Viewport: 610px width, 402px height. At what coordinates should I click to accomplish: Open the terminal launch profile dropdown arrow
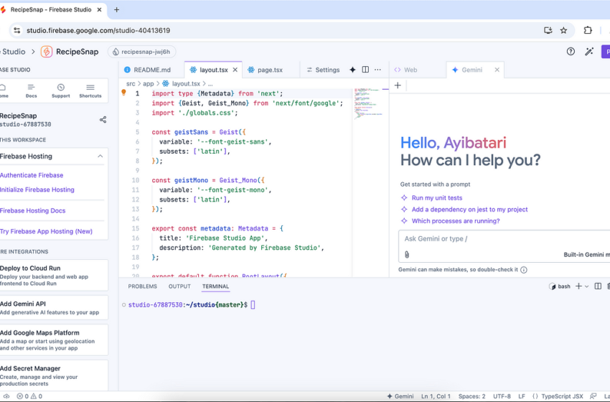click(586, 287)
